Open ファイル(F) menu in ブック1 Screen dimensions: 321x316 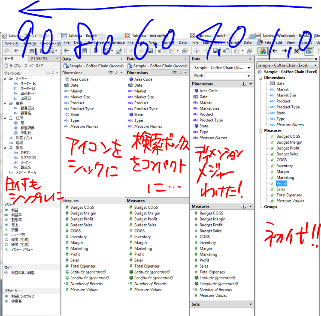click(x=12, y=44)
